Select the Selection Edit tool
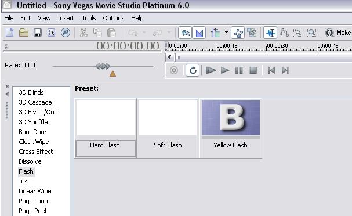 click(x=298, y=33)
